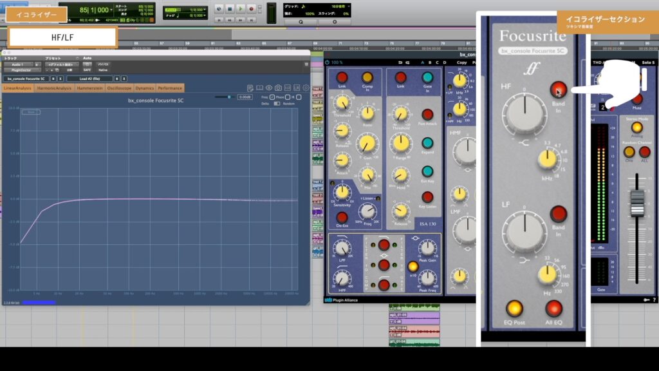Toggle the All EQ button
Viewport: 659px width, 371px height.
coord(553,309)
